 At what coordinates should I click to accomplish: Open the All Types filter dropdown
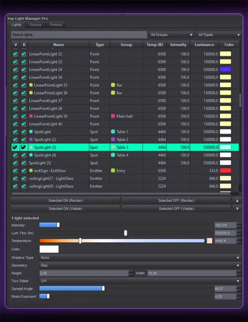(219, 35)
